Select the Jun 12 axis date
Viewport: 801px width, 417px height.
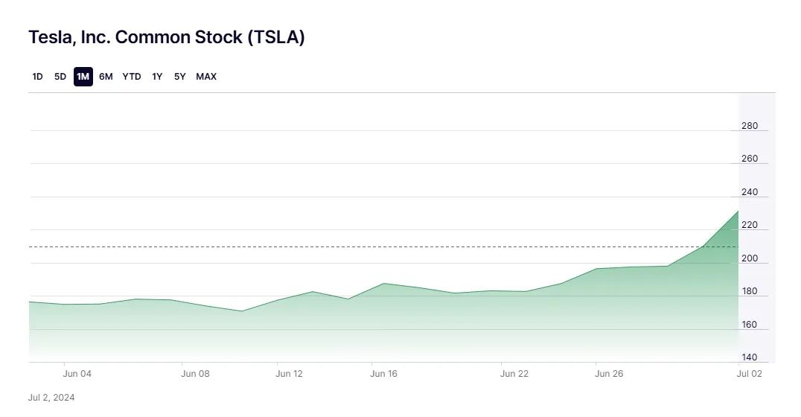(289, 374)
